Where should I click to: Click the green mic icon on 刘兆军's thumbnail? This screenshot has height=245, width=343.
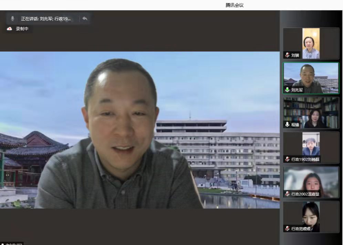(287, 90)
